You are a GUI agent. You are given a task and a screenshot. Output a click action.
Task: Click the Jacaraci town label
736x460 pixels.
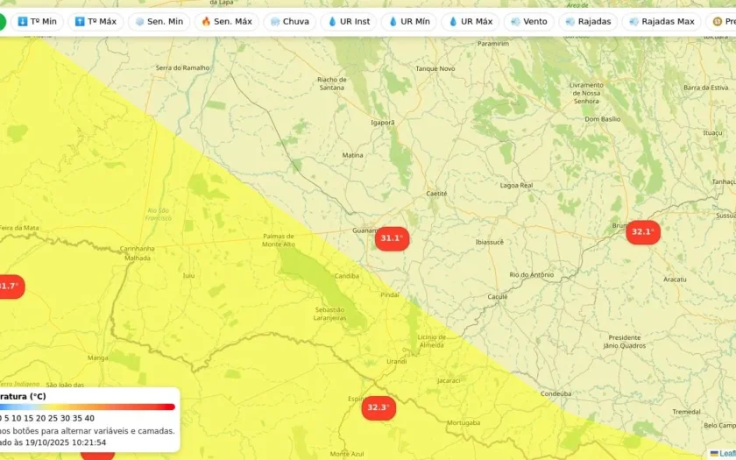click(449, 380)
